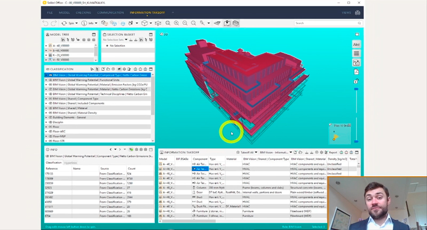Click the Info tool icon in toolbar
Screen dimensions: 427x230
pos(84,23)
